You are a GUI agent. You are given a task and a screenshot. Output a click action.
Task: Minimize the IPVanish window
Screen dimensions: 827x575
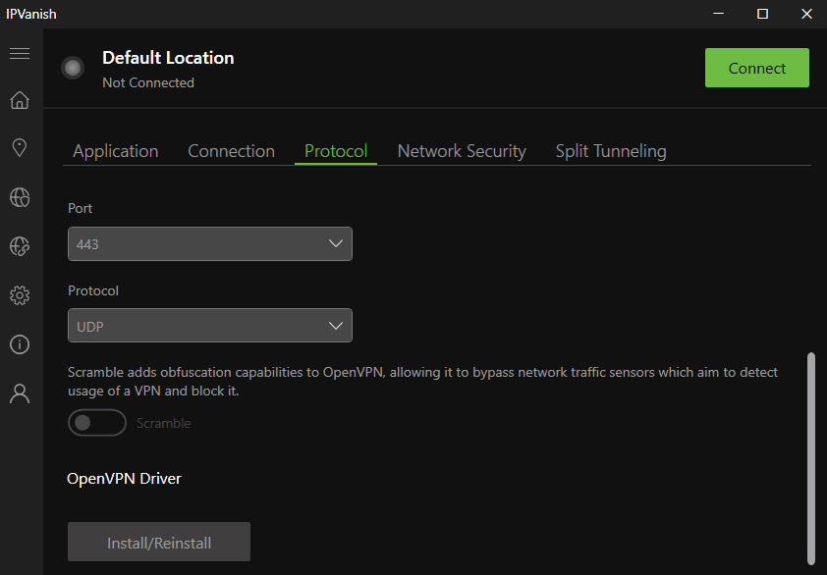718,14
